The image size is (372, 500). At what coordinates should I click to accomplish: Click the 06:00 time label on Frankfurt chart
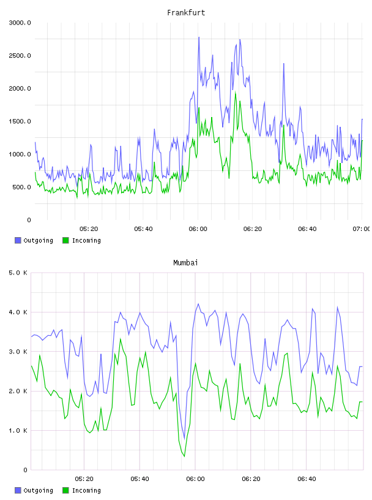198,229
